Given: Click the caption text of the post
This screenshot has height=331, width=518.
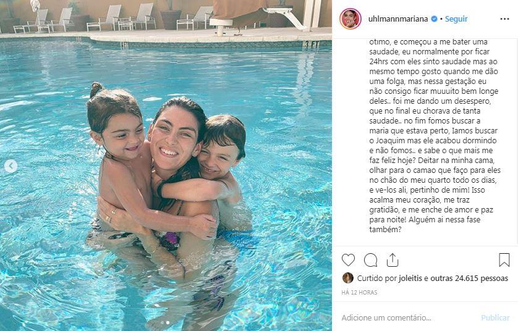Looking at the screenshot, I should [x=435, y=136].
